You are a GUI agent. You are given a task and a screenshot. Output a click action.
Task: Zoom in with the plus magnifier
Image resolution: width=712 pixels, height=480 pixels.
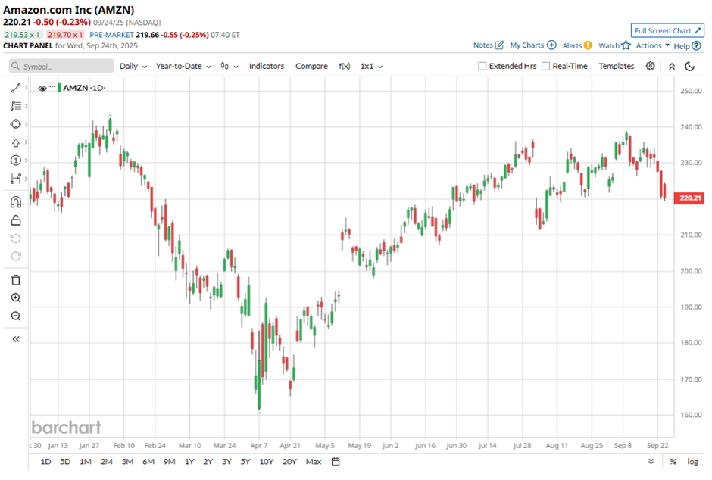16,298
